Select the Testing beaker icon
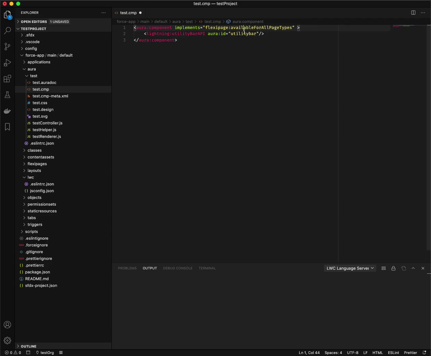This screenshot has width=431, height=356. pos(7,95)
